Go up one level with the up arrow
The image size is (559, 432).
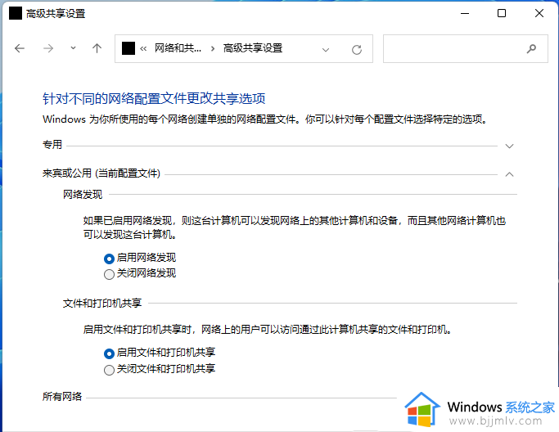coord(97,48)
